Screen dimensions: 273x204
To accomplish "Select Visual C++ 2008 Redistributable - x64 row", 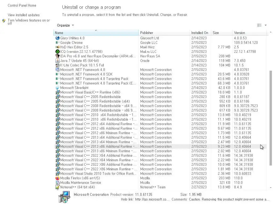I will tap(160, 106).
